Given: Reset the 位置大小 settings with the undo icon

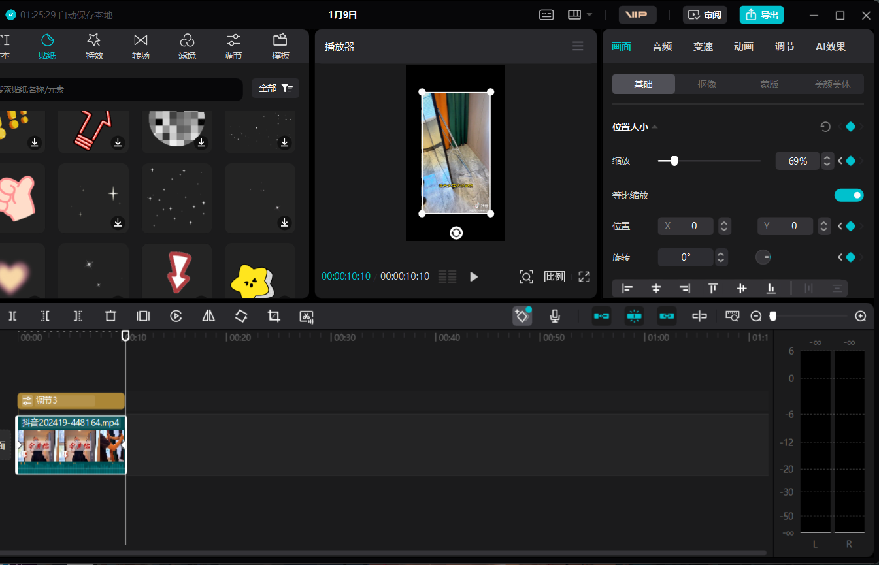Looking at the screenshot, I should [x=825, y=127].
